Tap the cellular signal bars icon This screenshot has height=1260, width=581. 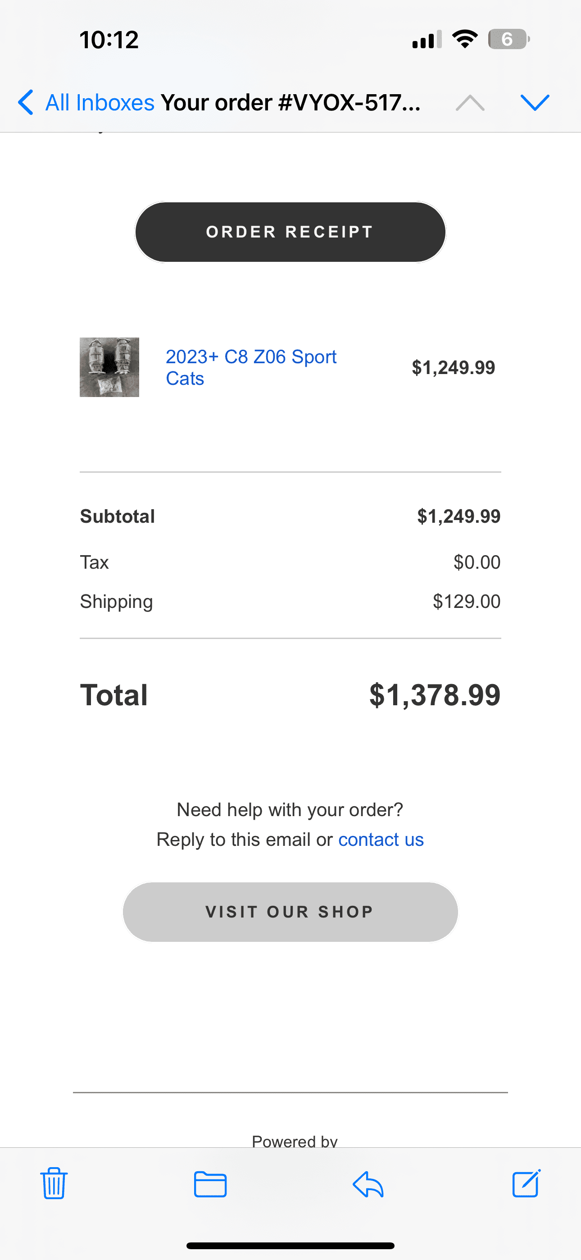point(427,40)
